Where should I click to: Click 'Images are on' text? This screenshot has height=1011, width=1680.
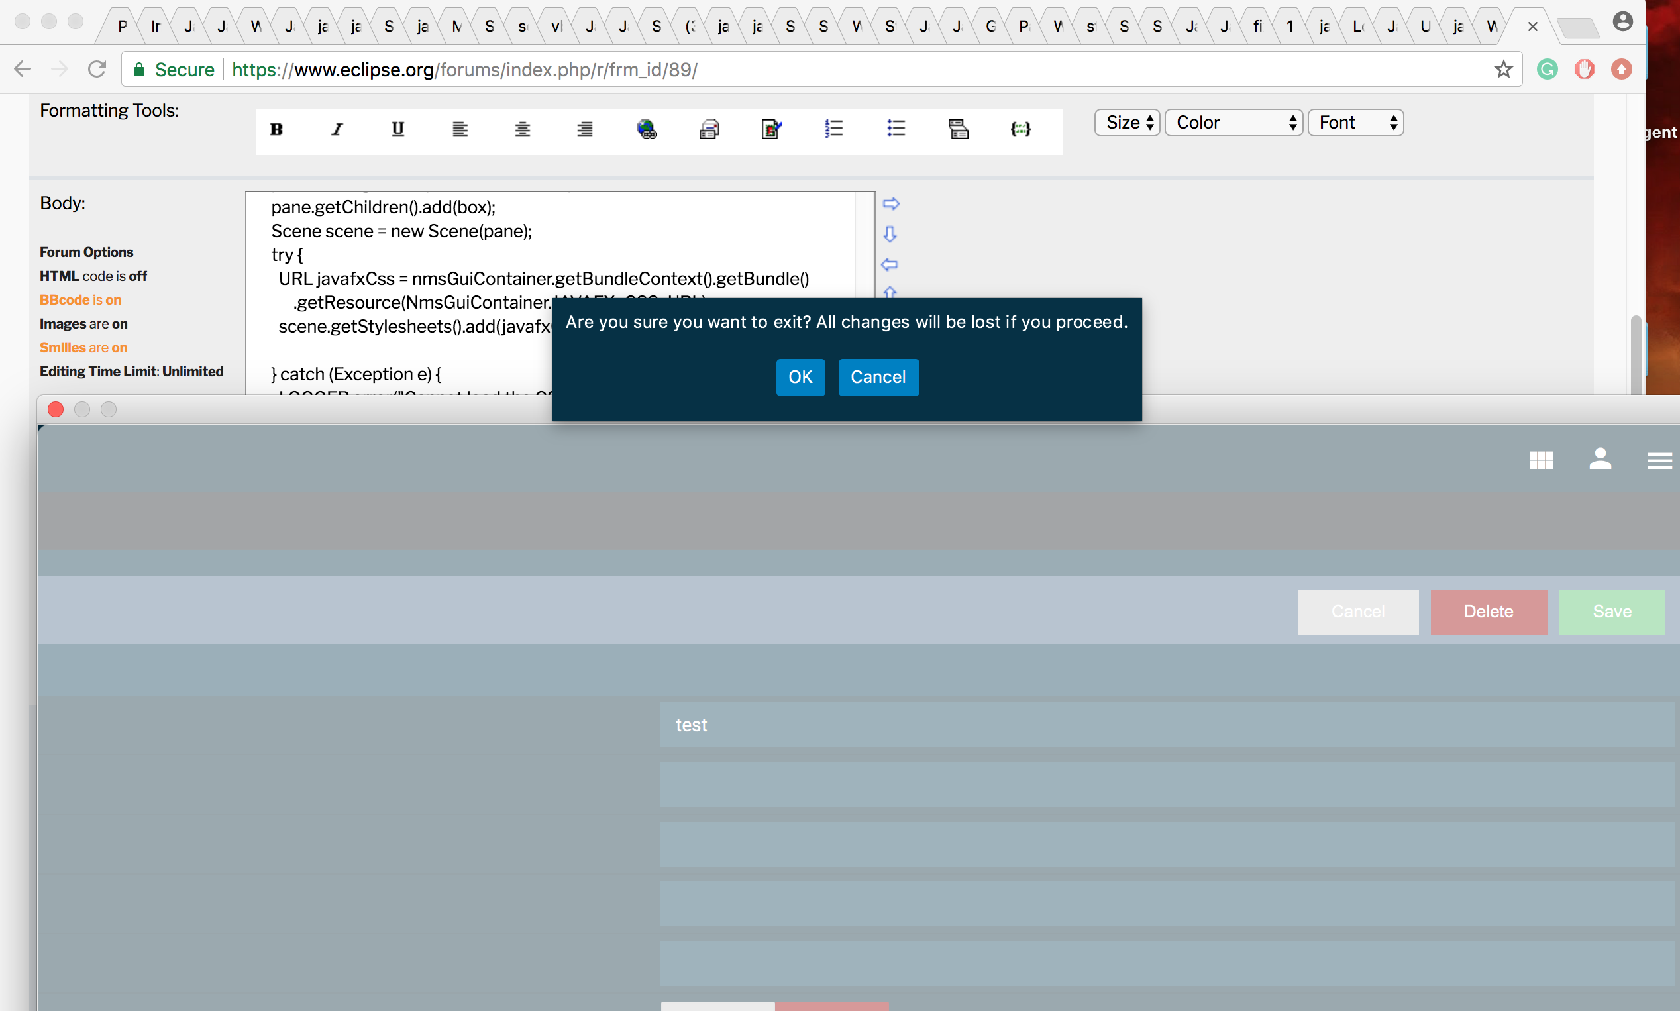pos(83,323)
